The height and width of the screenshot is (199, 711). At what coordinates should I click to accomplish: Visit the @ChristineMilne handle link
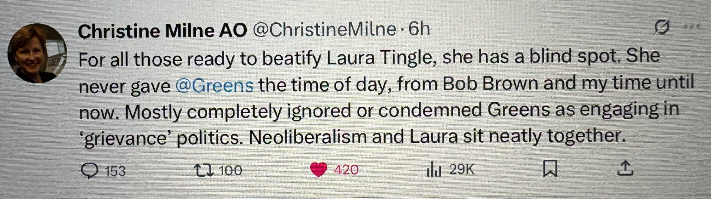(x=324, y=30)
